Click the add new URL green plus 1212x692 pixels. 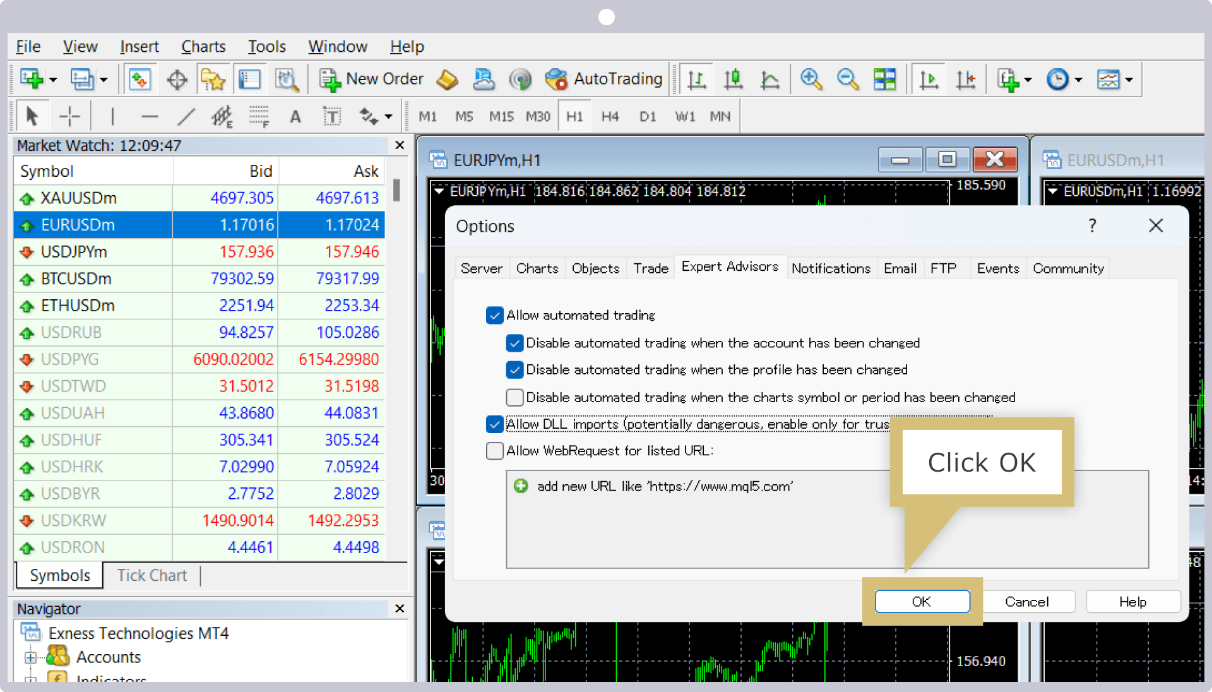[521, 486]
